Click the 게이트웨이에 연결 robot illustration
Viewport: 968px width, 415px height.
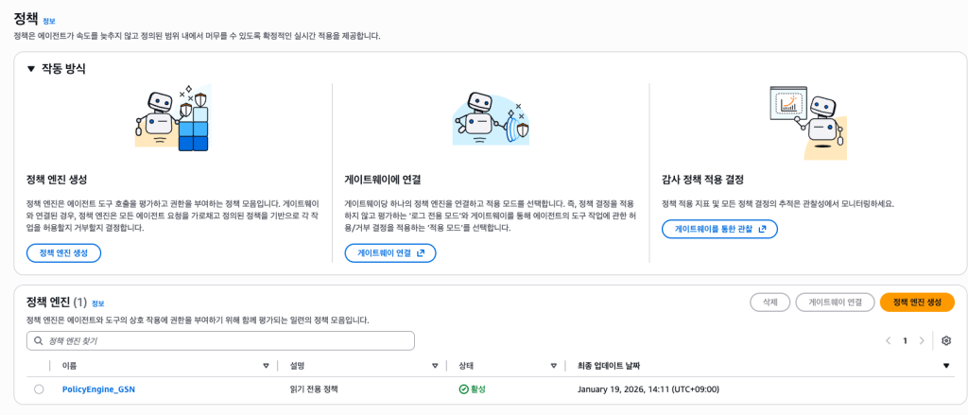(490, 118)
